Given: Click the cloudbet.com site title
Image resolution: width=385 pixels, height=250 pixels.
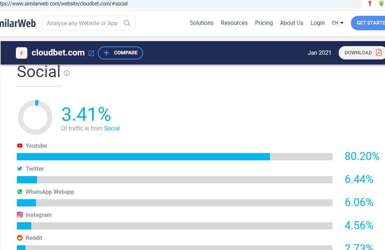Looking at the screenshot, I should [58, 53].
